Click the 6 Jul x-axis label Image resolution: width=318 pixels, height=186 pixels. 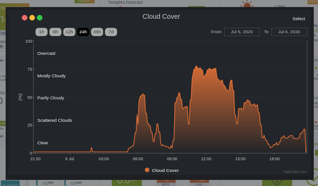pyautogui.click(x=70, y=159)
